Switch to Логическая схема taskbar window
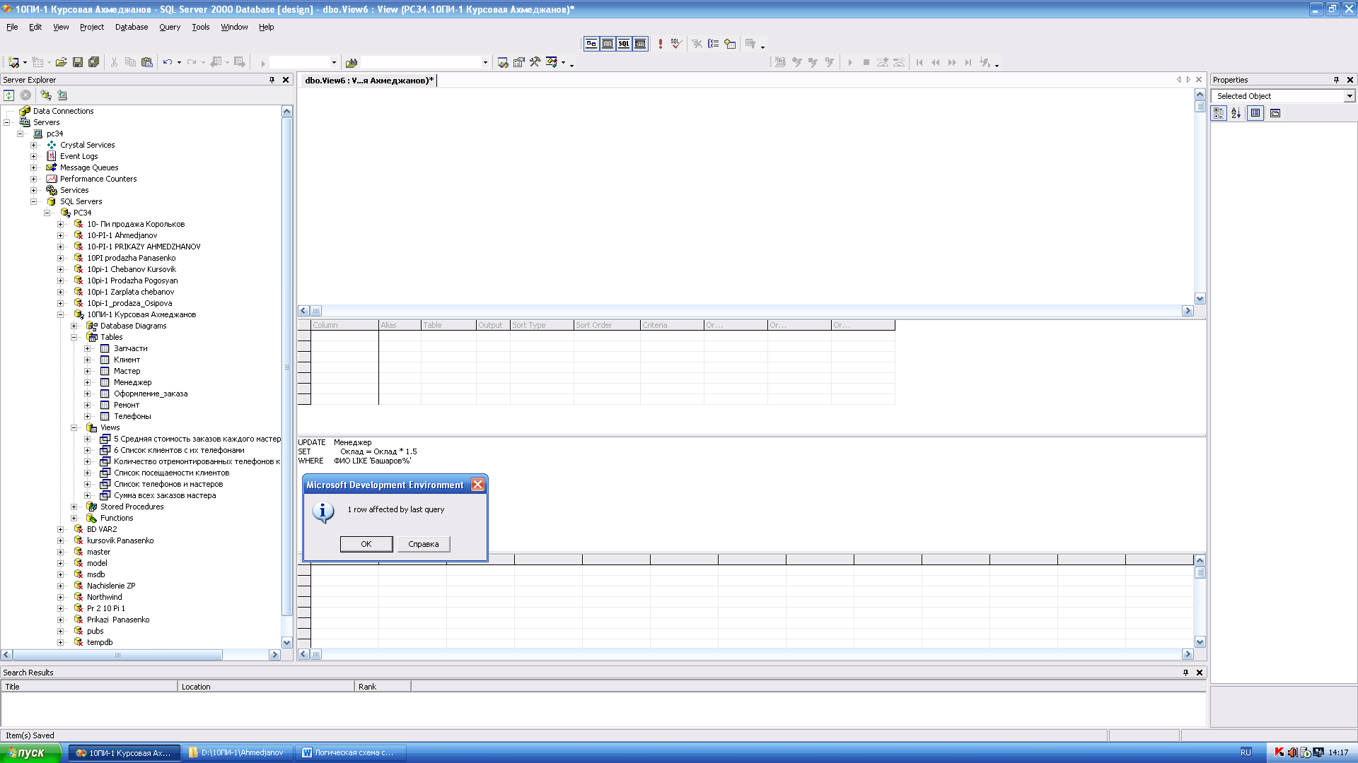 349,752
